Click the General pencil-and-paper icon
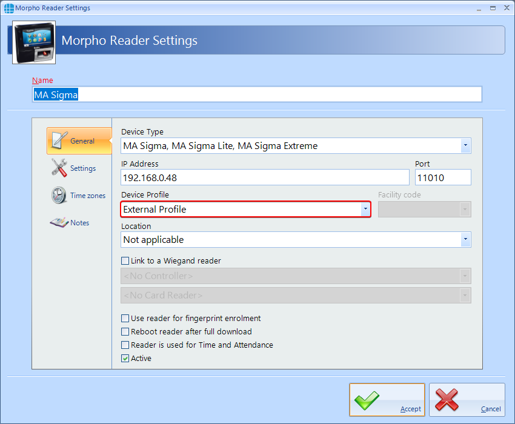 (x=59, y=141)
